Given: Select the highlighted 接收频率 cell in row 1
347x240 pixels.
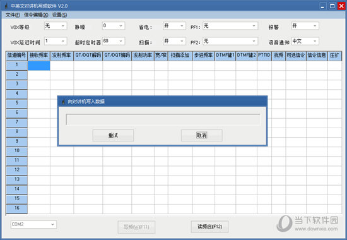Looking at the screenshot, I should (x=38, y=66).
